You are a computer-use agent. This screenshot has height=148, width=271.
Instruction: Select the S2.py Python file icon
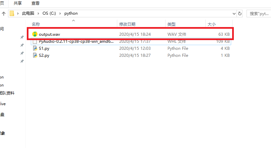coord(35,55)
